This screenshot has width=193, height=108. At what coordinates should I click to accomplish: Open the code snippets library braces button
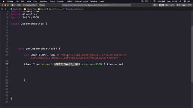tap(155, 5)
